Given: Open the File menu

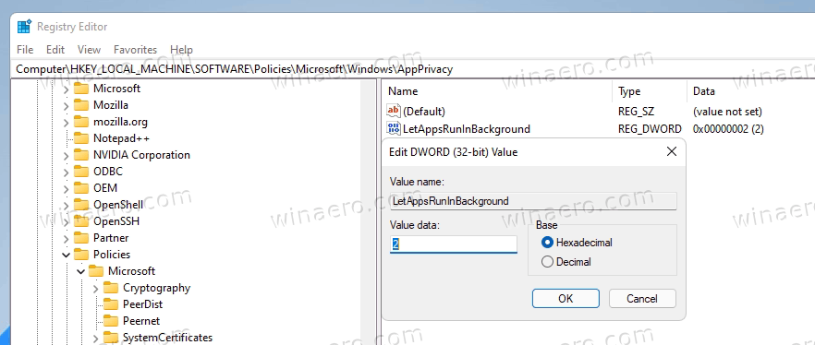Looking at the screenshot, I should point(25,50).
